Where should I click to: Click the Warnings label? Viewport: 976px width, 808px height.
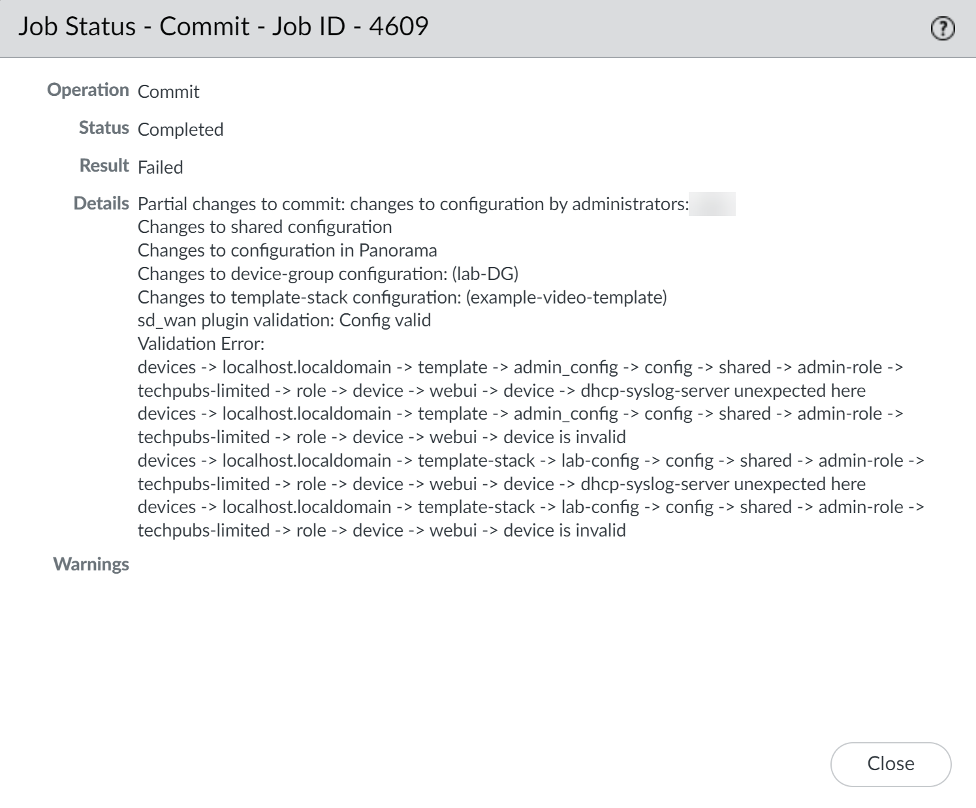click(91, 564)
